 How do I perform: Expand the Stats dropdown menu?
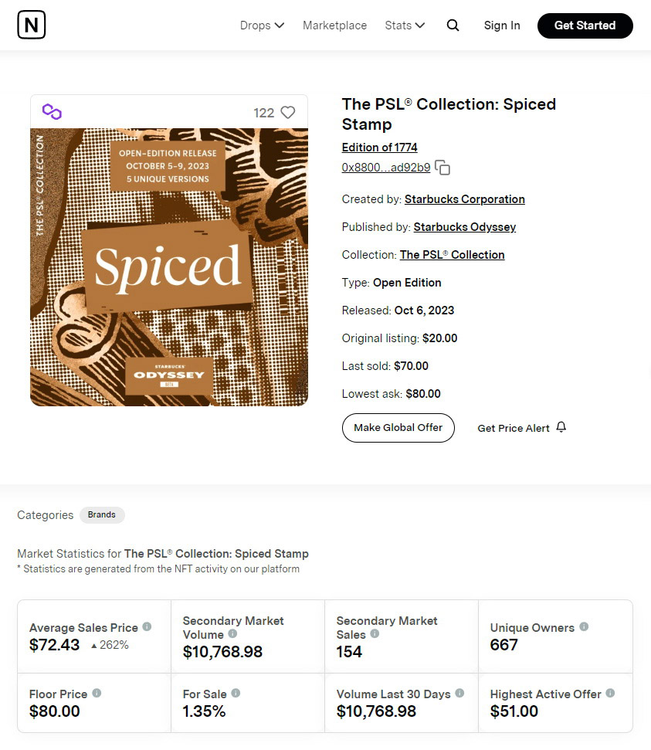405,25
